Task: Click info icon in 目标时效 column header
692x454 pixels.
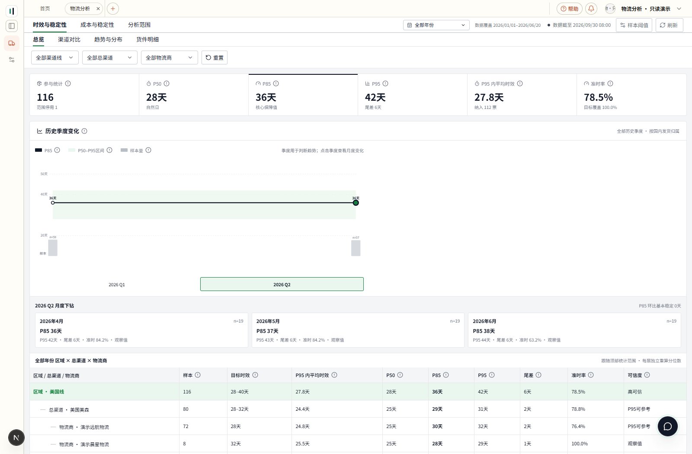Action: pos(255,375)
